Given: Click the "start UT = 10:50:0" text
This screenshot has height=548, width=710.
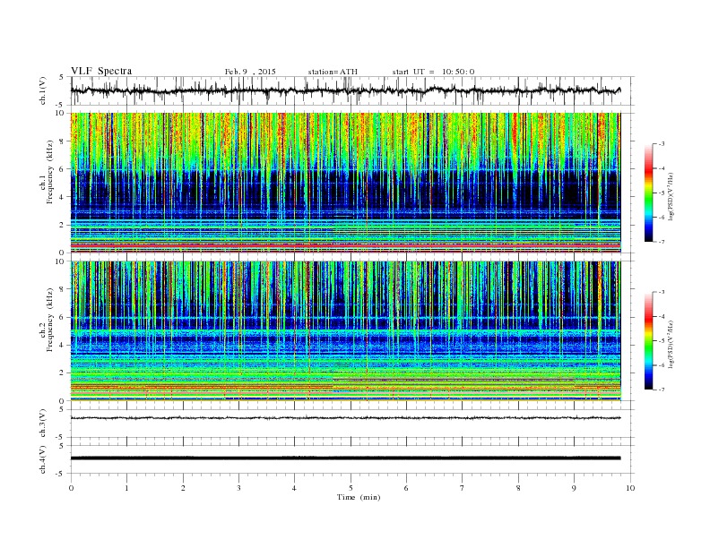Looking at the screenshot, I should 433,72.
